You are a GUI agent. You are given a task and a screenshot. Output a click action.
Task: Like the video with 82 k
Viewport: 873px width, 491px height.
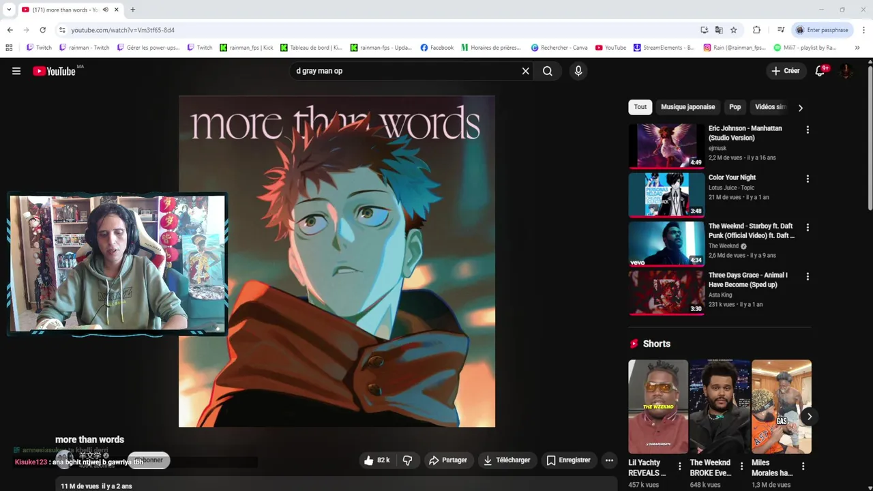point(377,460)
